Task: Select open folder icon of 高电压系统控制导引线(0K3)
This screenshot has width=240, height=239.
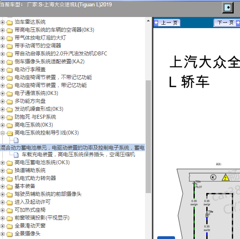Action: [10, 133]
